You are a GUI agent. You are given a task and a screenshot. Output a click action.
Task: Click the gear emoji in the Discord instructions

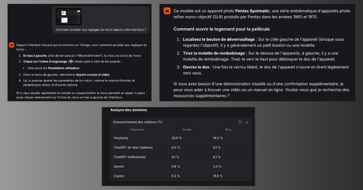coord(71,61)
